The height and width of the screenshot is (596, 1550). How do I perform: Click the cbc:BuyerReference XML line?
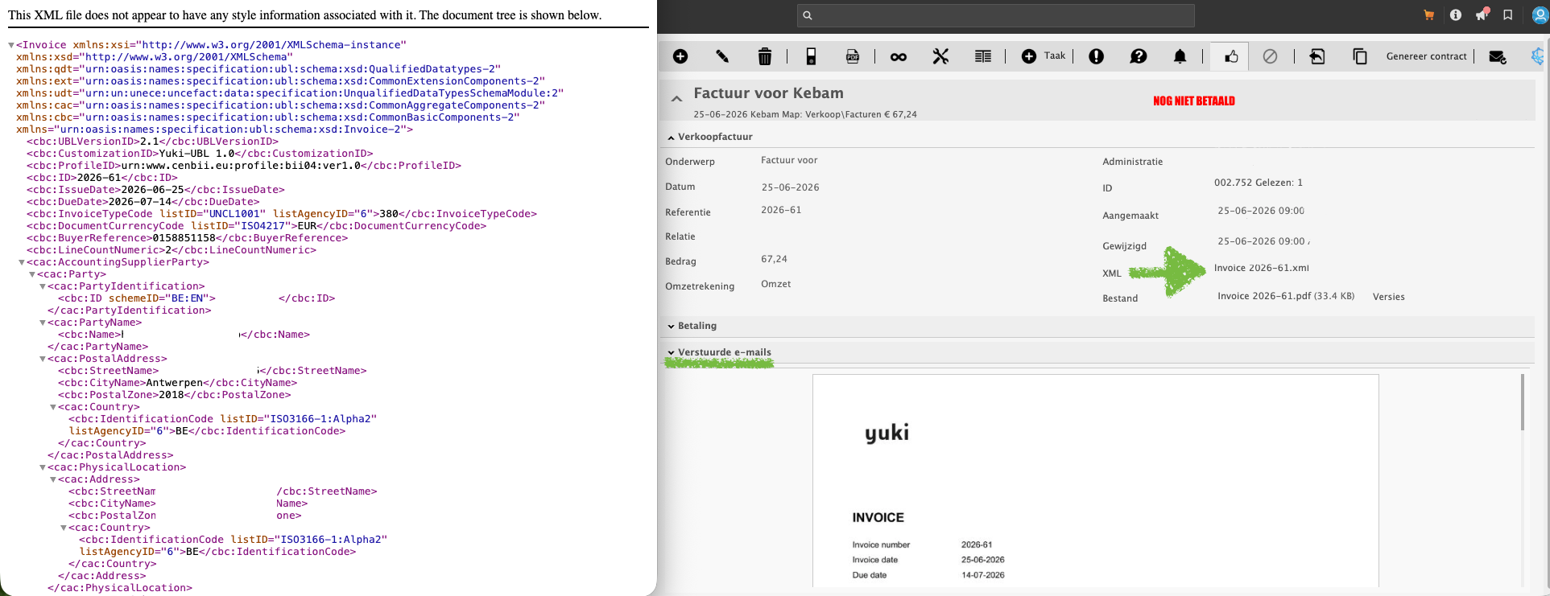[x=187, y=238]
